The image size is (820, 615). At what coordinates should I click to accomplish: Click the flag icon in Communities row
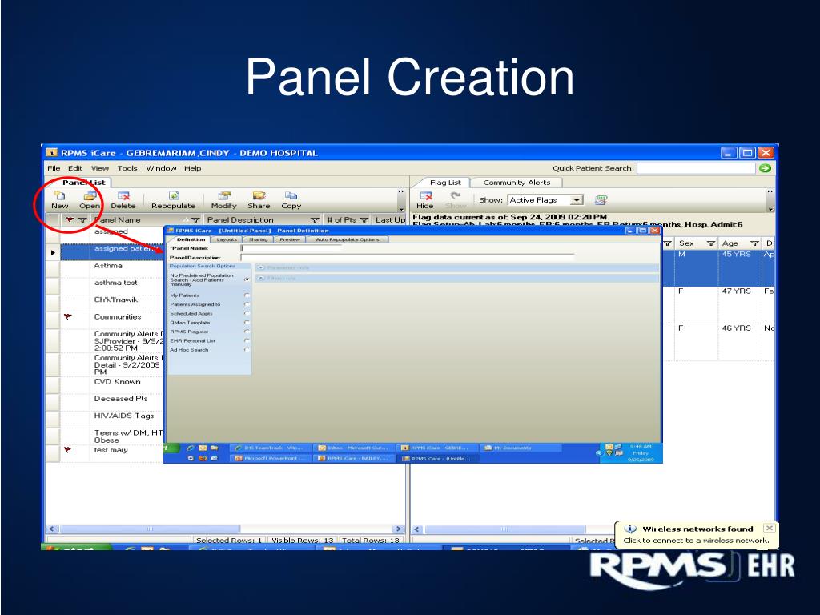(67, 316)
